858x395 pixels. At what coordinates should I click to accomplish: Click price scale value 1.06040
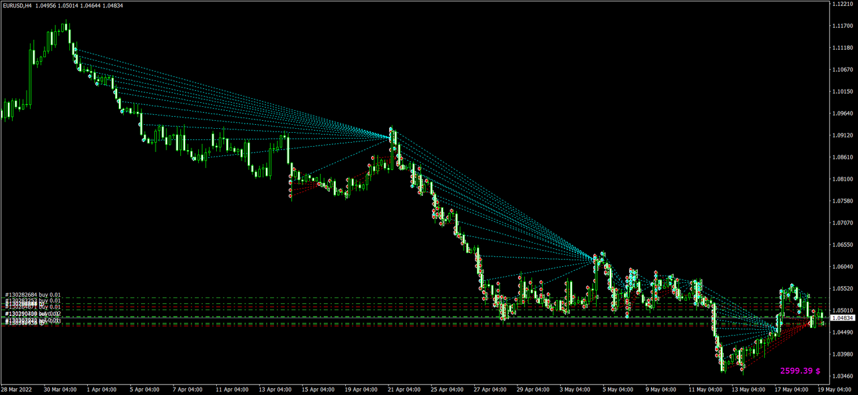[x=842, y=267]
